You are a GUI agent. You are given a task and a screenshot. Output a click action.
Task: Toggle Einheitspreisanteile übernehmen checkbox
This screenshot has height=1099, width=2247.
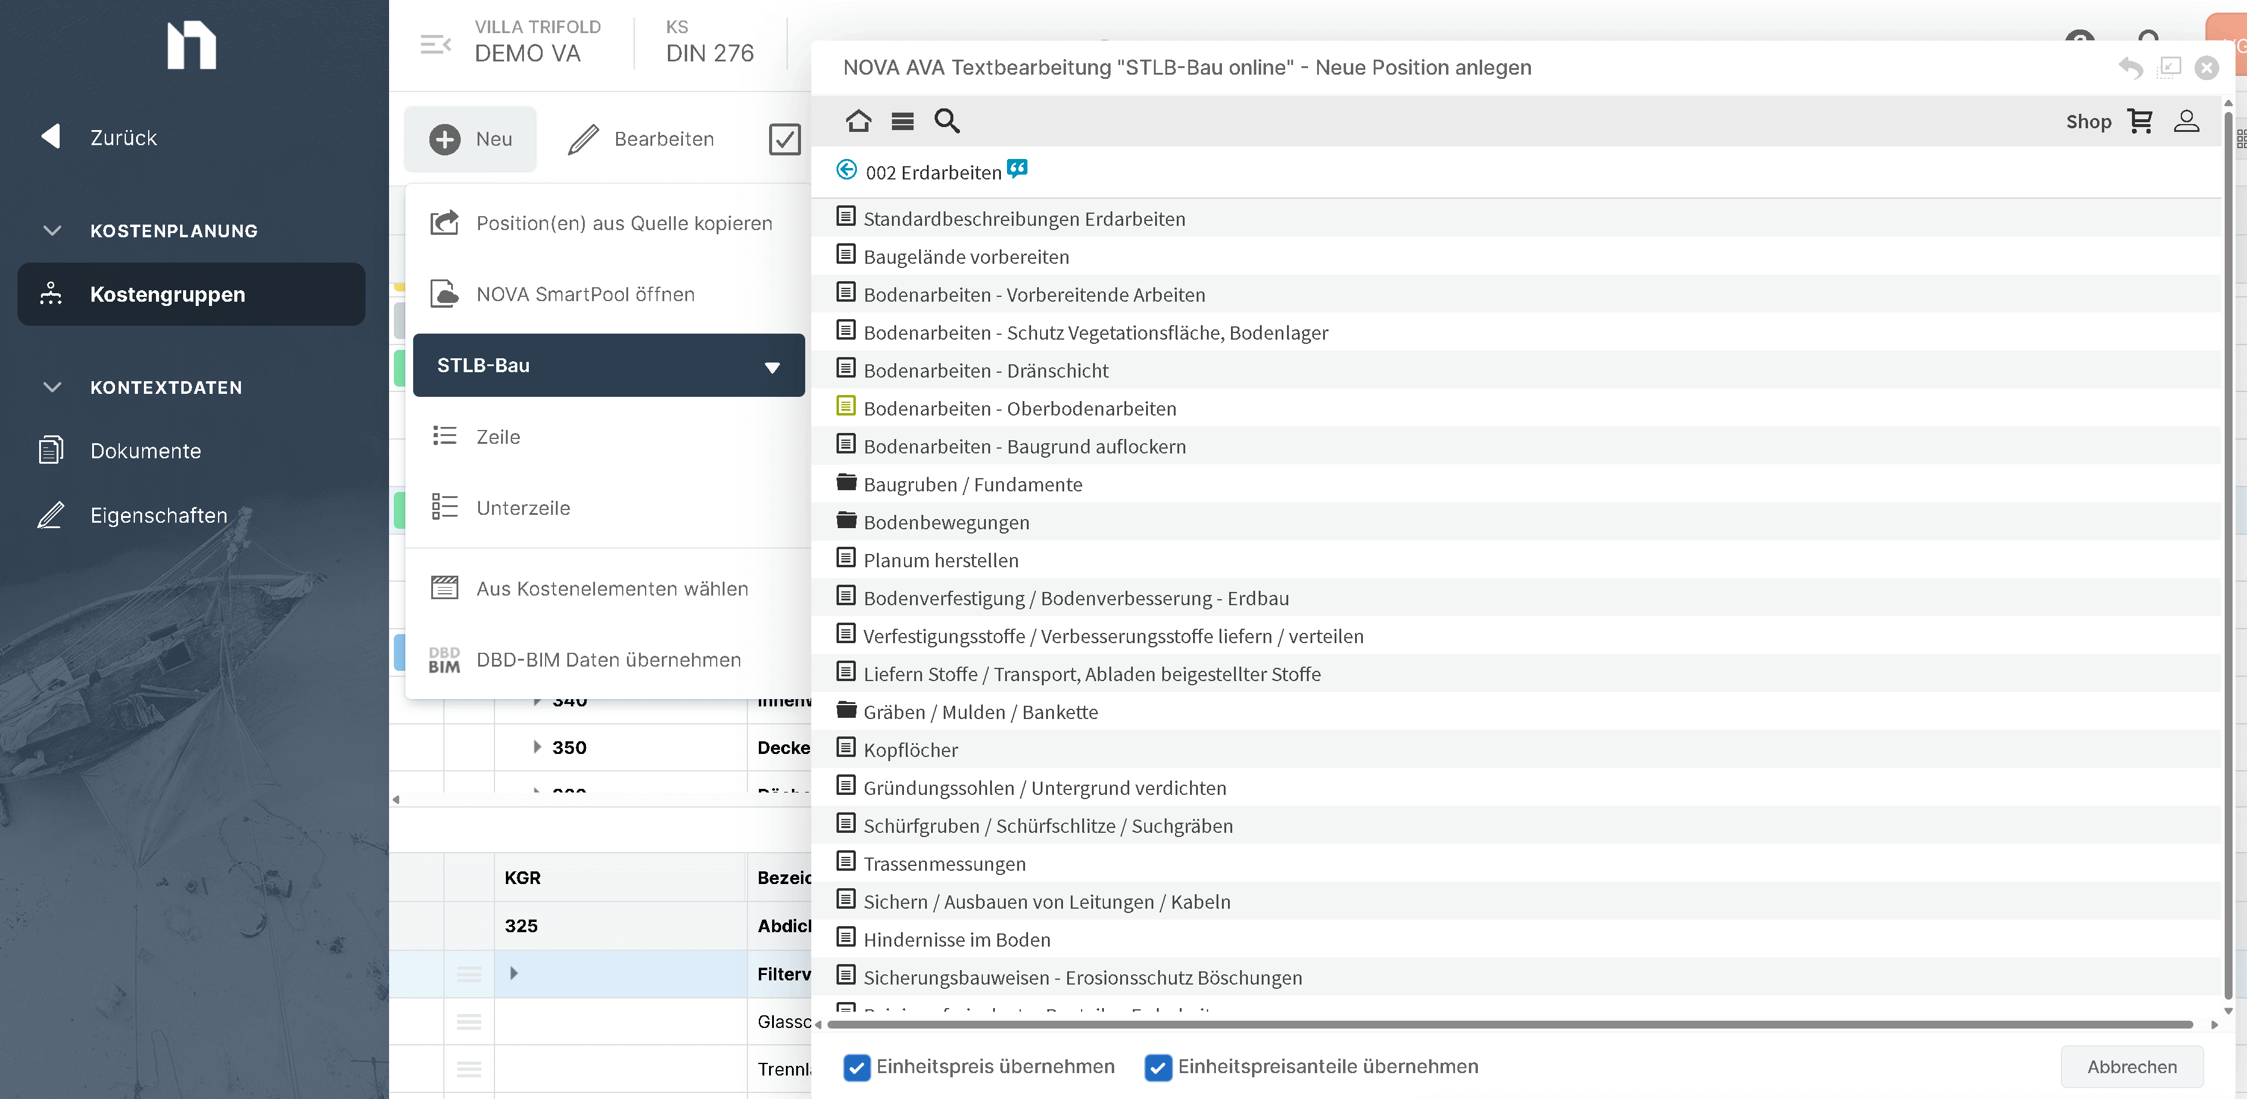[x=1158, y=1066]
